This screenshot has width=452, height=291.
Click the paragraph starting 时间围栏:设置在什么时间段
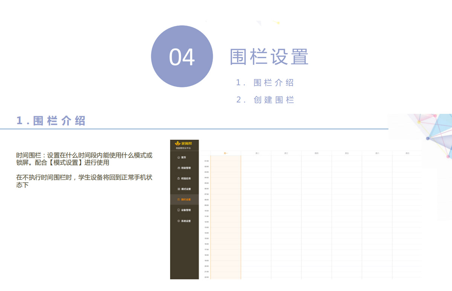click(84, 159)
